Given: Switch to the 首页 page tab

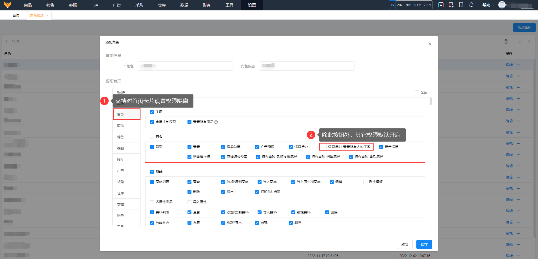Looking at the screenshot, I should pos(16,15).
